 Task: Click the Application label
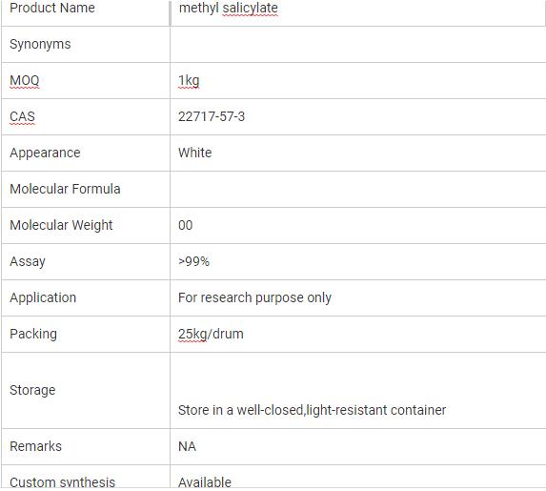43,298
